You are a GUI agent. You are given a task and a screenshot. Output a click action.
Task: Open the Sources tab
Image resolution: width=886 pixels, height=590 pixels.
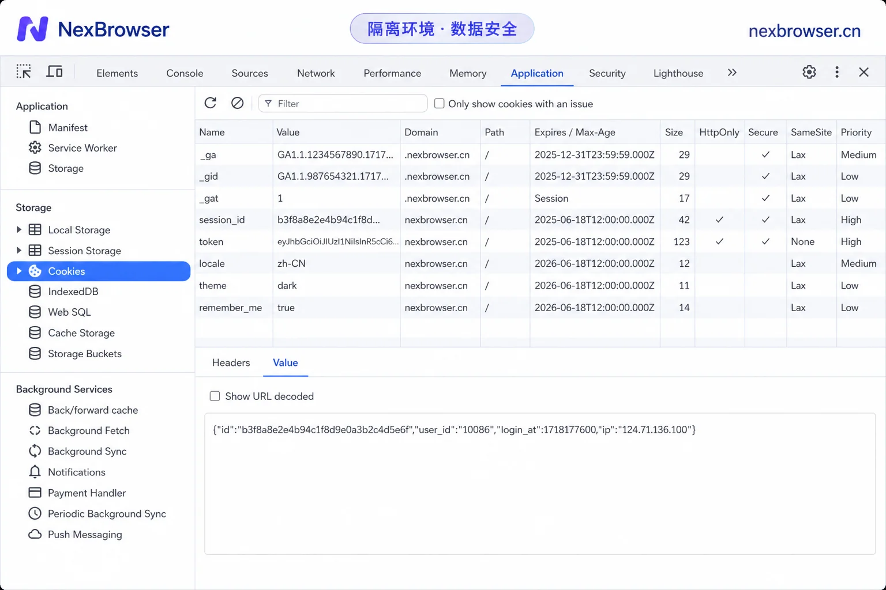250,73
